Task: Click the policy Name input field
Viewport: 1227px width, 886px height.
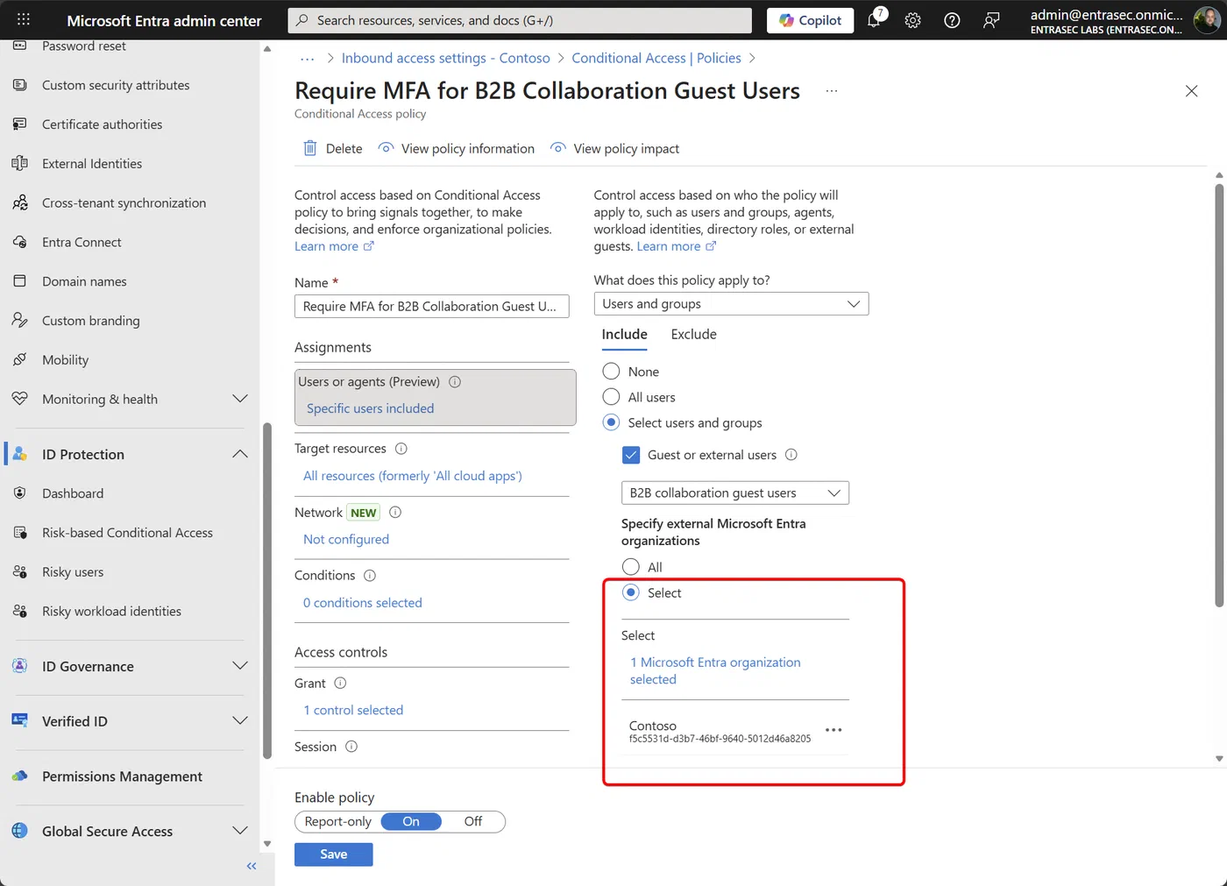Action: (432, 306)
